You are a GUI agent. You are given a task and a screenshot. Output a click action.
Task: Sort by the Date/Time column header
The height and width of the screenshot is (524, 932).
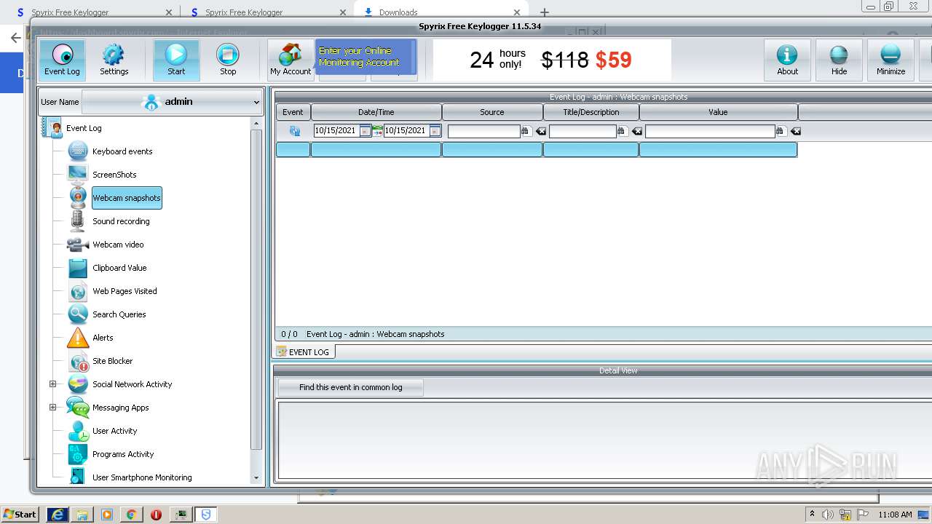[x=376, y=112]
